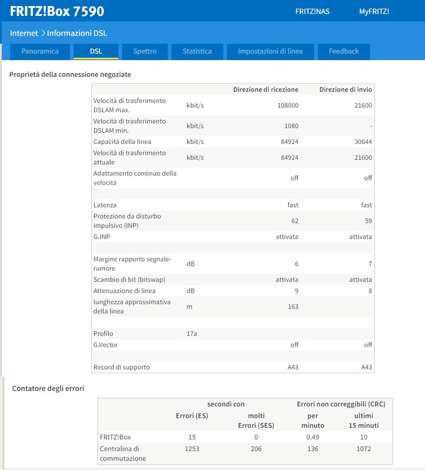Open FRITZ!NAS link in header

(x=312, y=11)
